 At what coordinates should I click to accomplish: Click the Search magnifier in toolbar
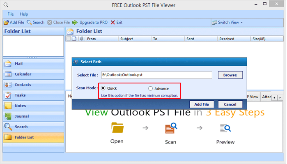[x=29, y=22]
